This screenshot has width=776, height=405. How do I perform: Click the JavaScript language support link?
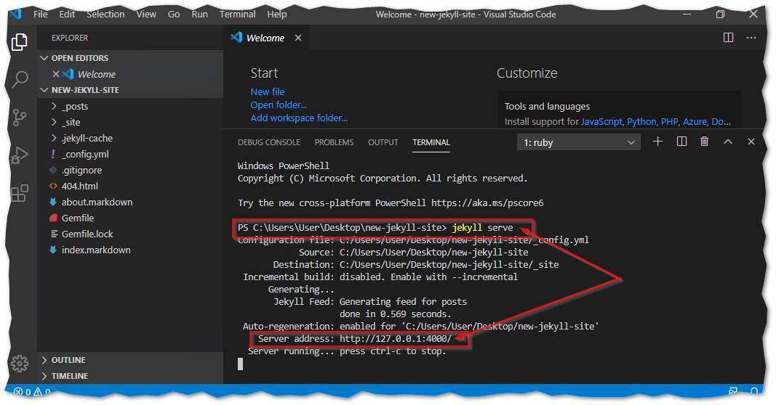tap(601, 121)
